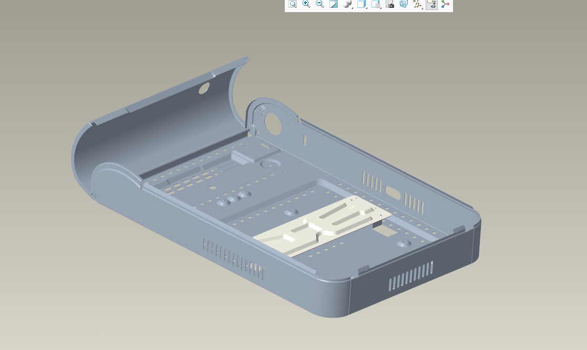Screen dimensions: 587x350
Task: Activate the zoom-to-region magnifier tool
Action: pos(292,4)
